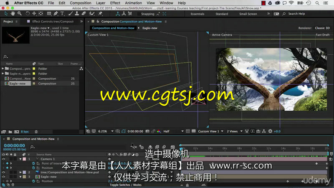Screen dimensions: 334x188
Task: Click the Fast Previews icon in viewer
Action: tap(253, 131)
